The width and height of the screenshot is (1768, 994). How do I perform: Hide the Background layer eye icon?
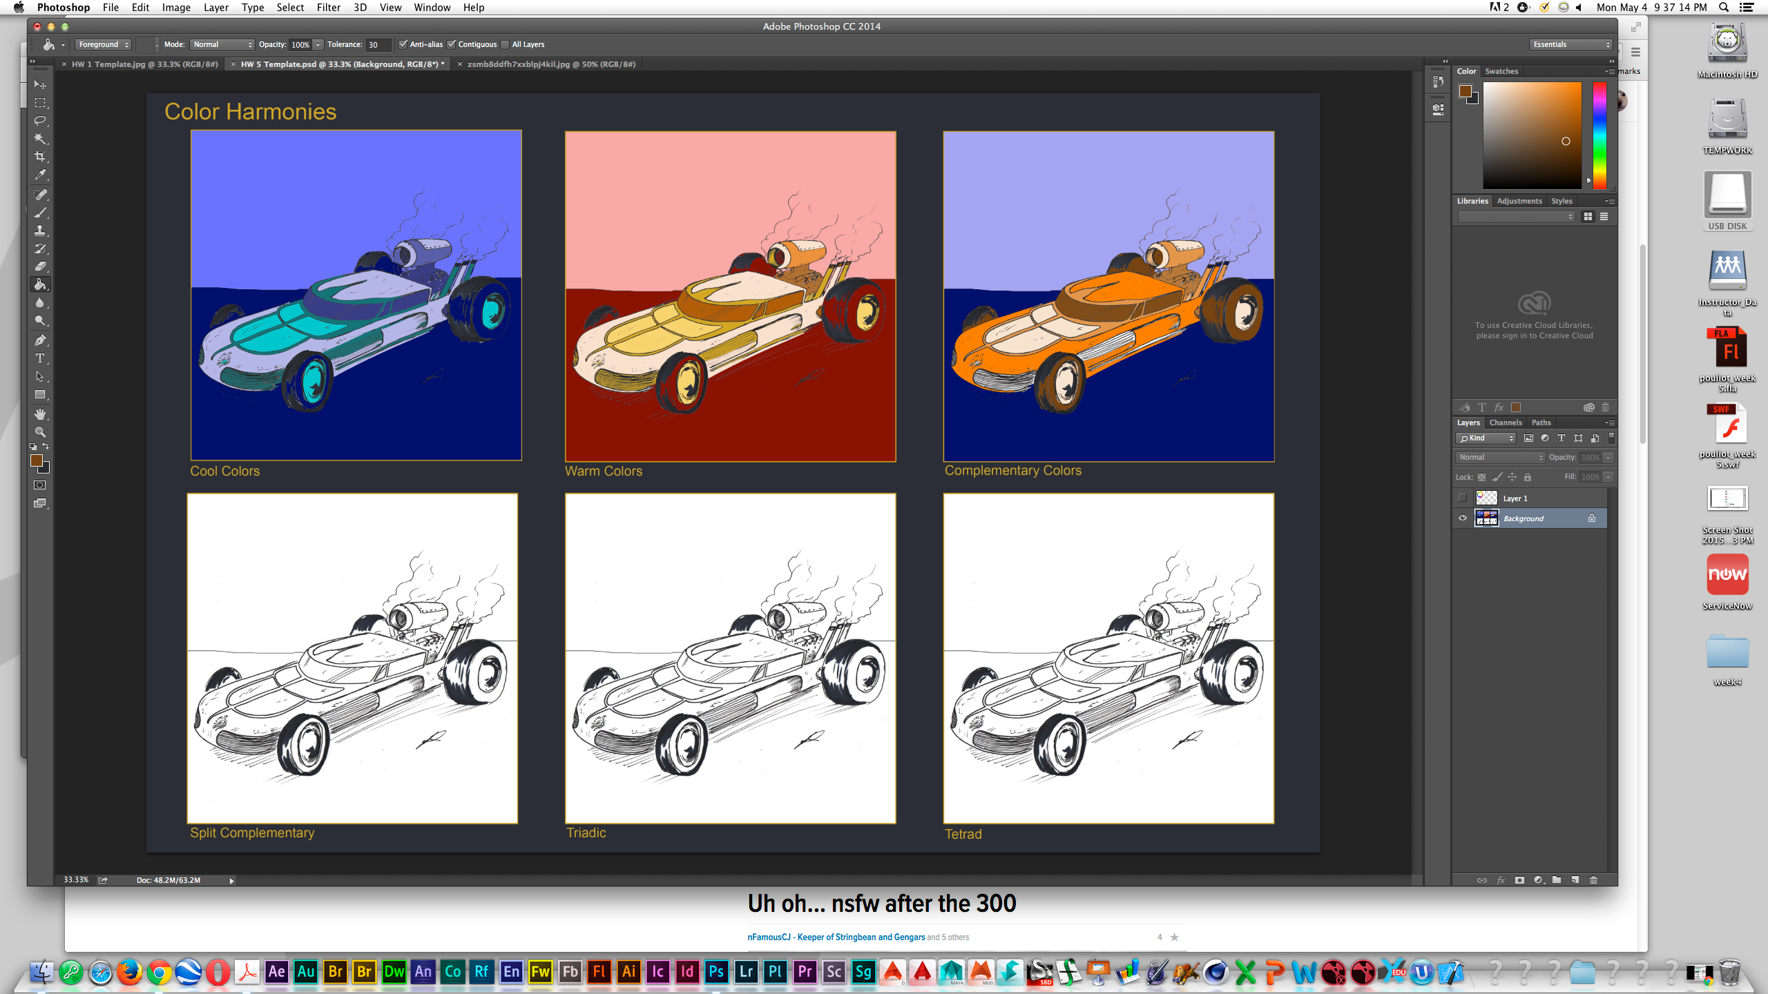1462,518
